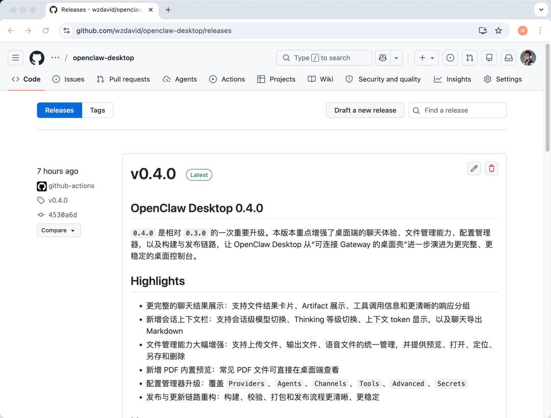The height and width of the screenshot is (418, 551).
Task: Open the GitHub hamburger navigation menu
Action: tap(15, 58)
